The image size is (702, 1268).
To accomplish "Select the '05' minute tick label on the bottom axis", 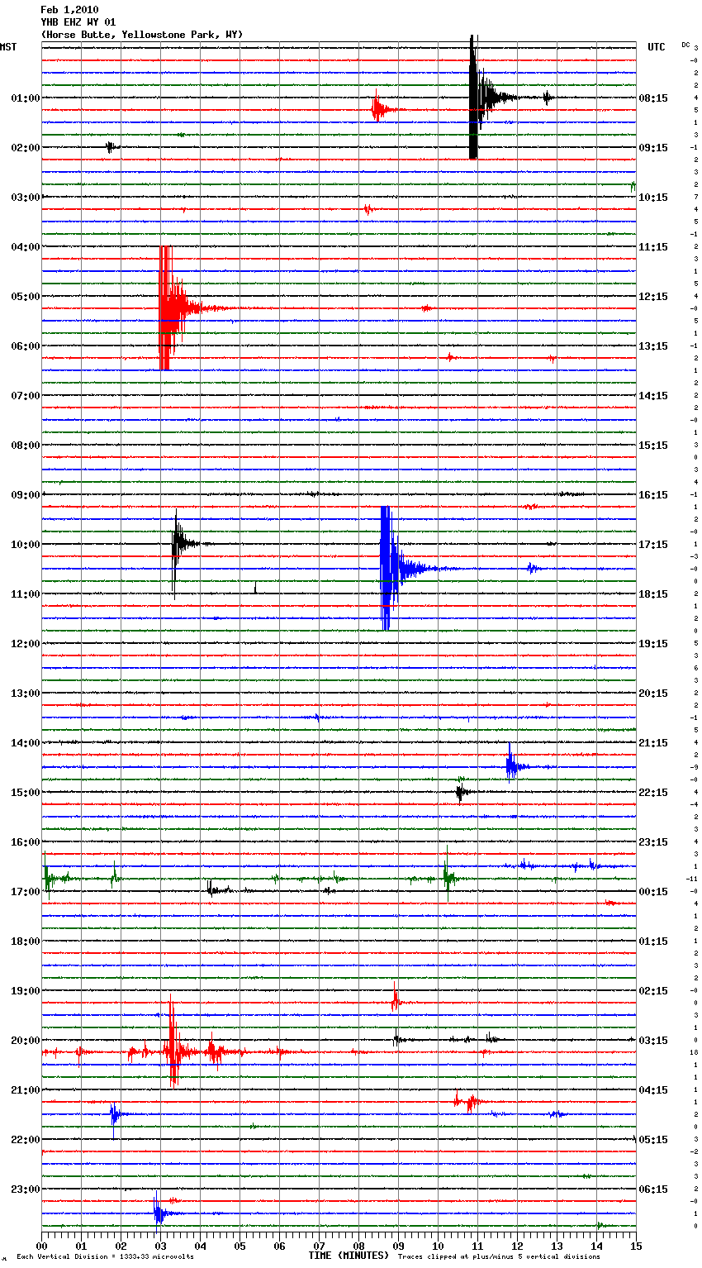I will (x=240, y=1246).
